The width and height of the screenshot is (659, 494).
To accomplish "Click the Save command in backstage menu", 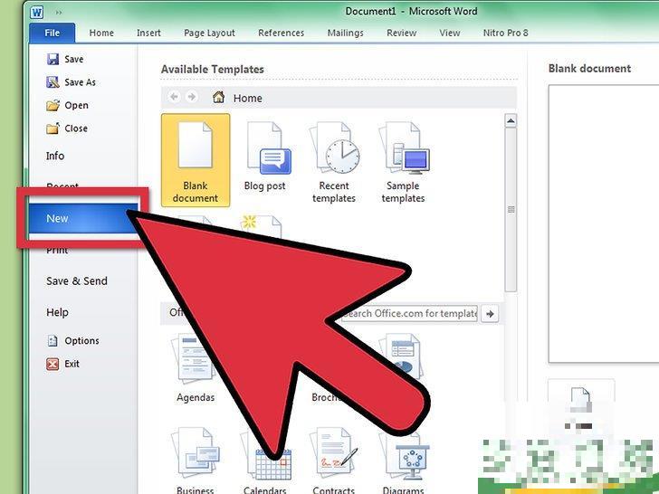I will [65, 59].
